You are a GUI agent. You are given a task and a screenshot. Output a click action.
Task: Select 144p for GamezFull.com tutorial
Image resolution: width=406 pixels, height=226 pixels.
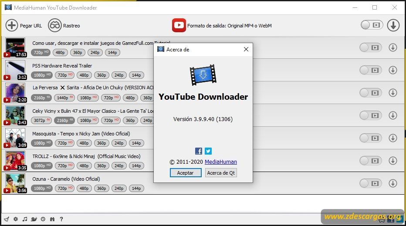112,52
